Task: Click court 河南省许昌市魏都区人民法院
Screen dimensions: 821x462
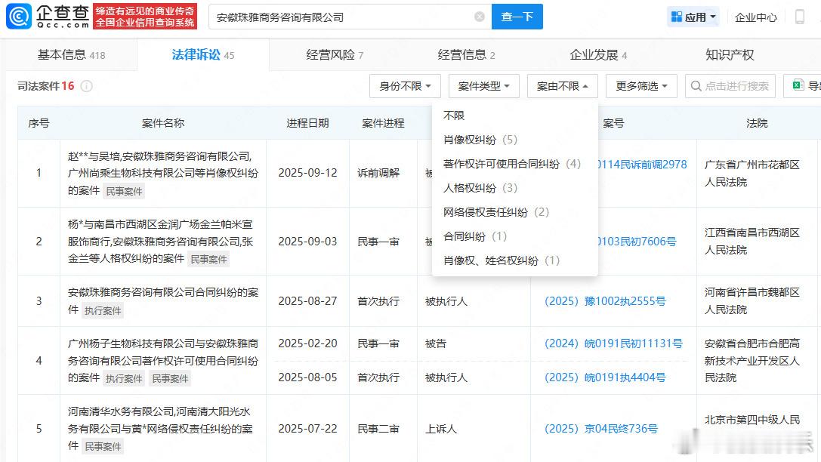Action: click(x=752, y=301)
